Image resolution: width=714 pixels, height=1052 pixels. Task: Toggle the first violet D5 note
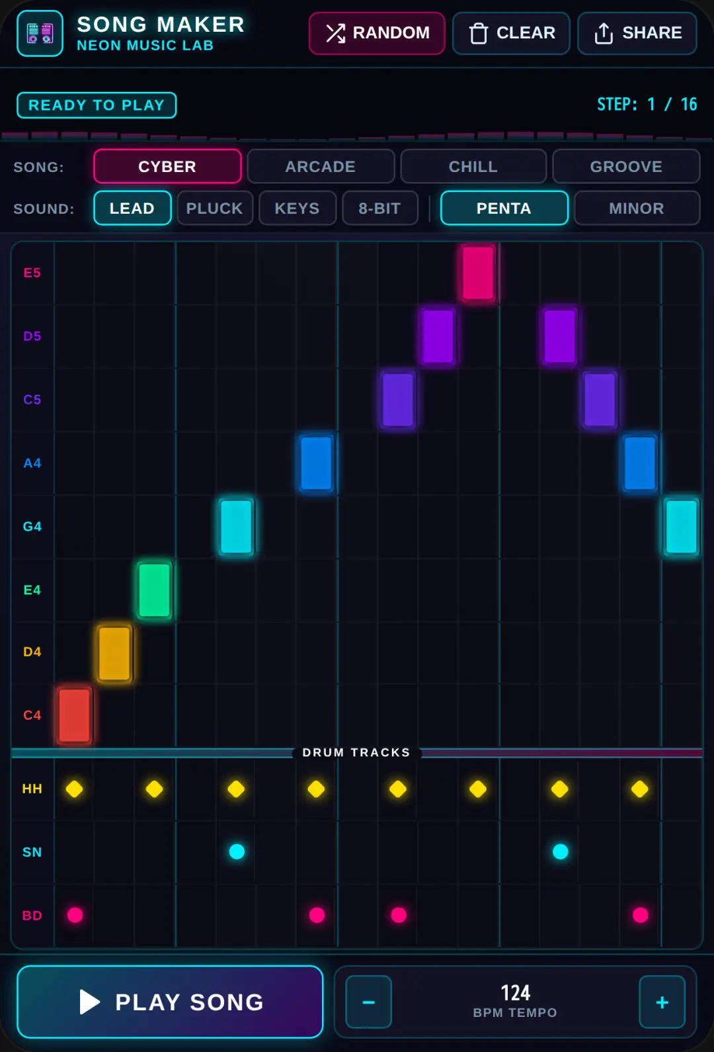point(438,336)
